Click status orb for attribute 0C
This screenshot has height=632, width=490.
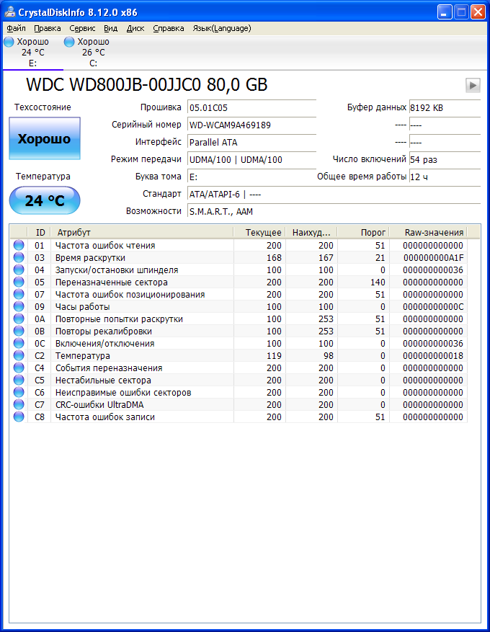coord(19,343)
